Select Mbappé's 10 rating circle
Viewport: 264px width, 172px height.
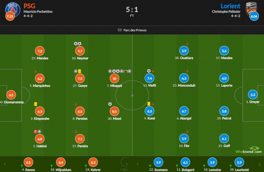114,78
